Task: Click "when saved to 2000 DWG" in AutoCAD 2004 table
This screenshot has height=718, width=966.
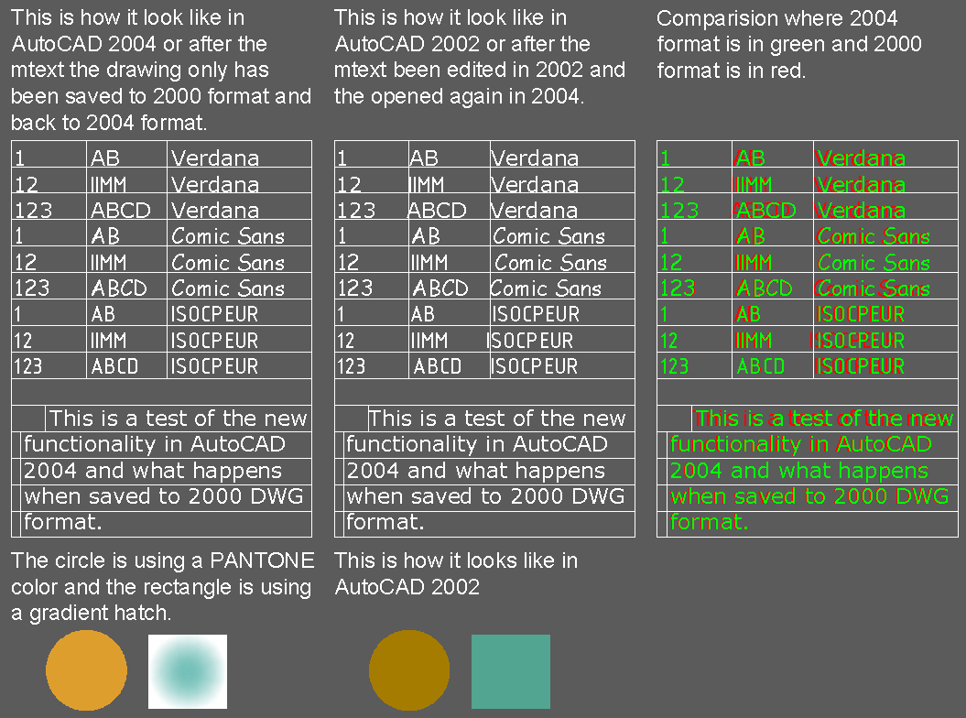Action: (x=163, y=496)
